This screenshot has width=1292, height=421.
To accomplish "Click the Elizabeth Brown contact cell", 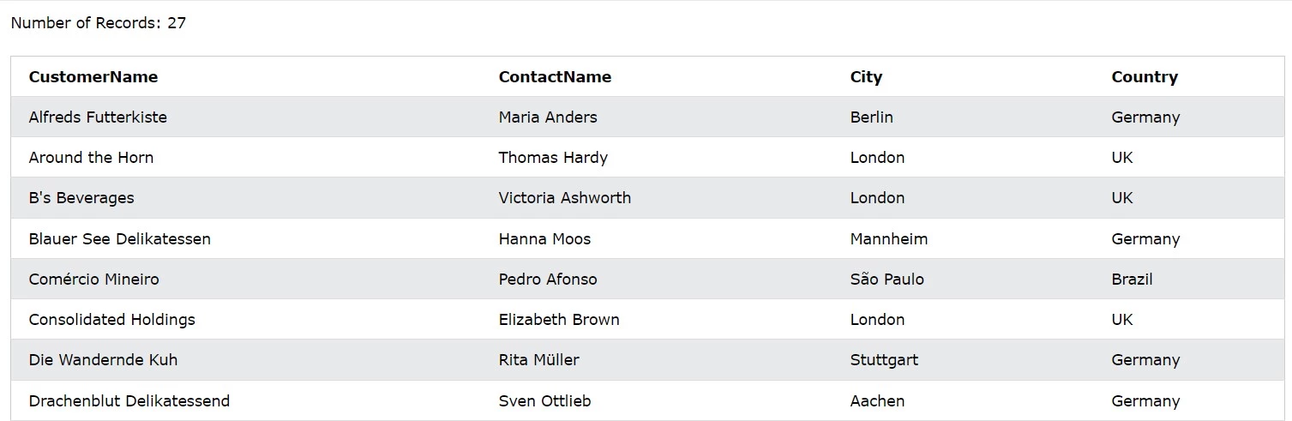I will pyautogui.click(x=559, y=320).
